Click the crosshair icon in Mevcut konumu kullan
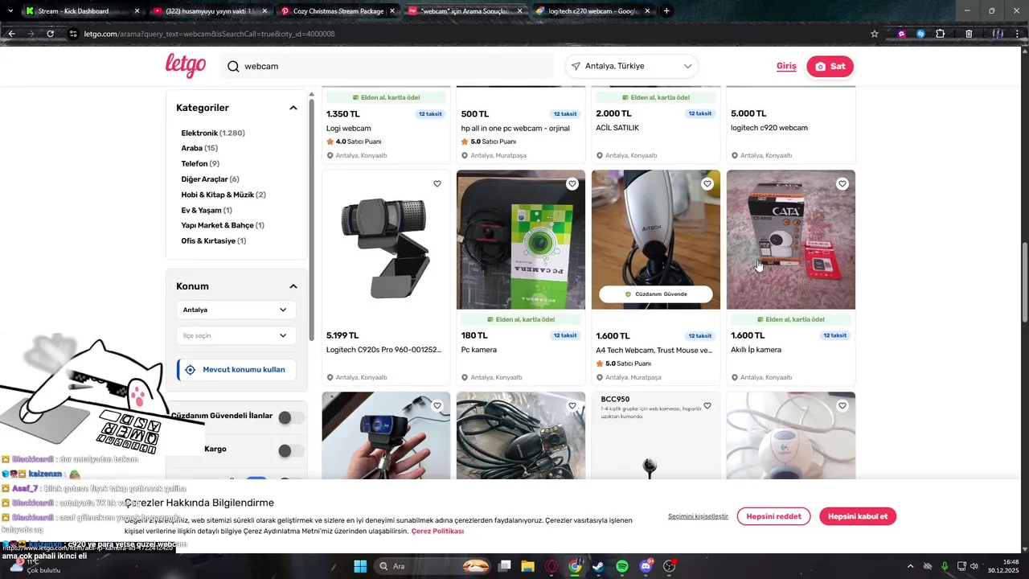Screen dimensions: 1029x579 (x=191, y=370)
